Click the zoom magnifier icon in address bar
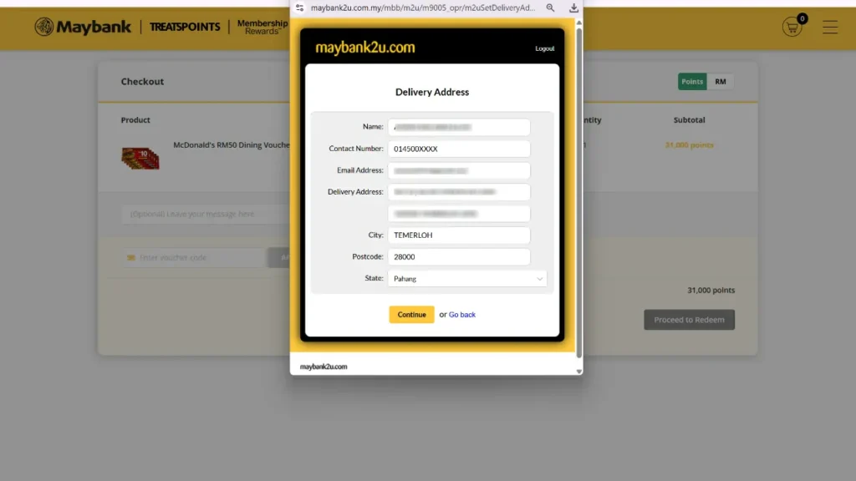Image resolution: width=856 pixels, height=481 pixels. tap(550, 8)
